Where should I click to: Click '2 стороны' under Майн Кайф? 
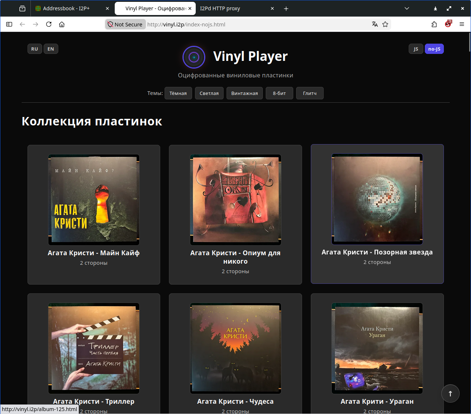[x=94, y=263]
